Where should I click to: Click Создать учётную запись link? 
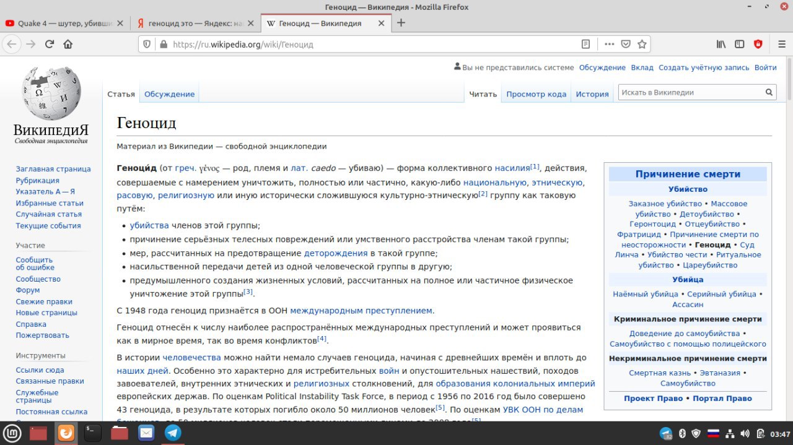coord(704,67)
